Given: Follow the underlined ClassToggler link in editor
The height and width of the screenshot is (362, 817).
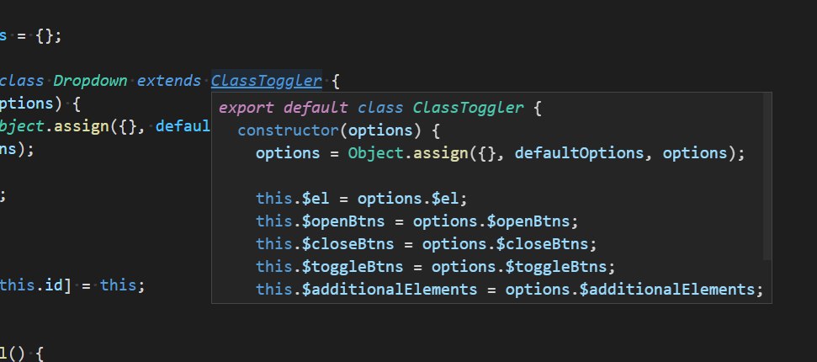Looking at the screenshot, I should (x=266, y=81).
